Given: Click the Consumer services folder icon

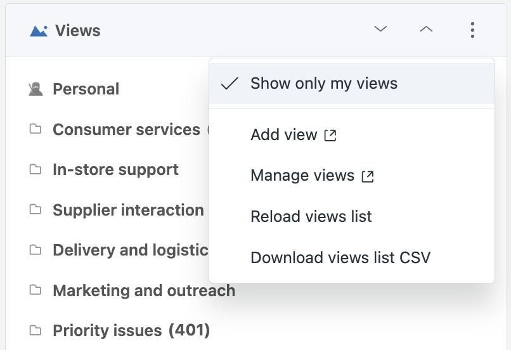Looking at the screenshot, I should pos(36,129).
